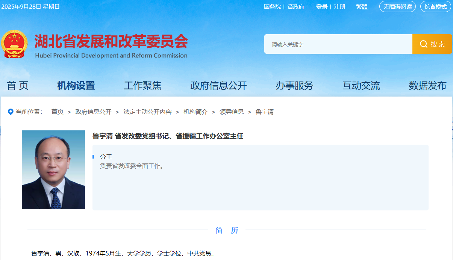Click the magnifier search icon

423,44
